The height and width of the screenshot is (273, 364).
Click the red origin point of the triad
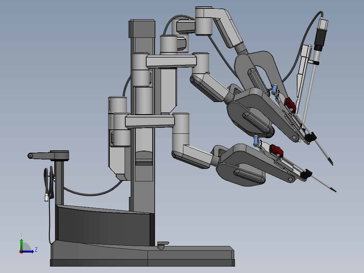21,252
